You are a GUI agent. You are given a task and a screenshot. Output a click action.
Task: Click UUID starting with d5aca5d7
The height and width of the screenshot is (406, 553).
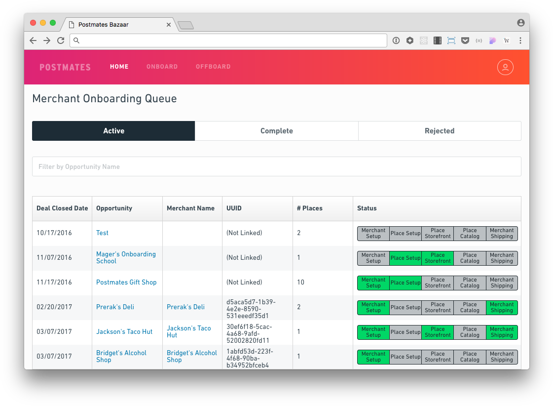click(251, 309)
